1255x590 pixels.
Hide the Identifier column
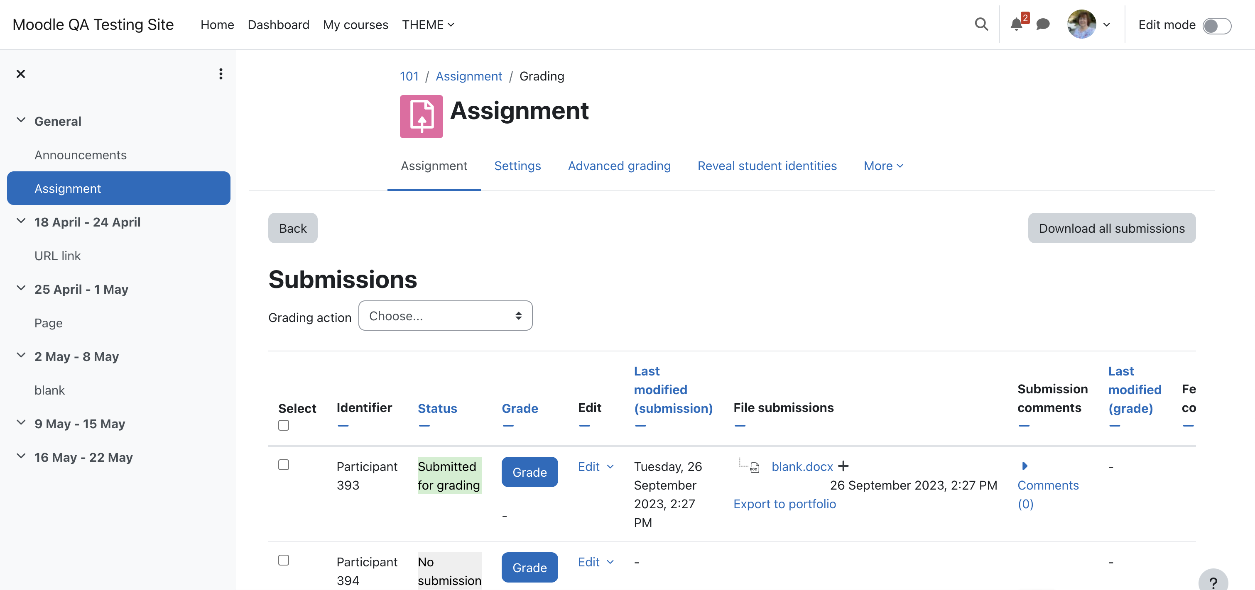pyautogui.click(x=343, y=426)
